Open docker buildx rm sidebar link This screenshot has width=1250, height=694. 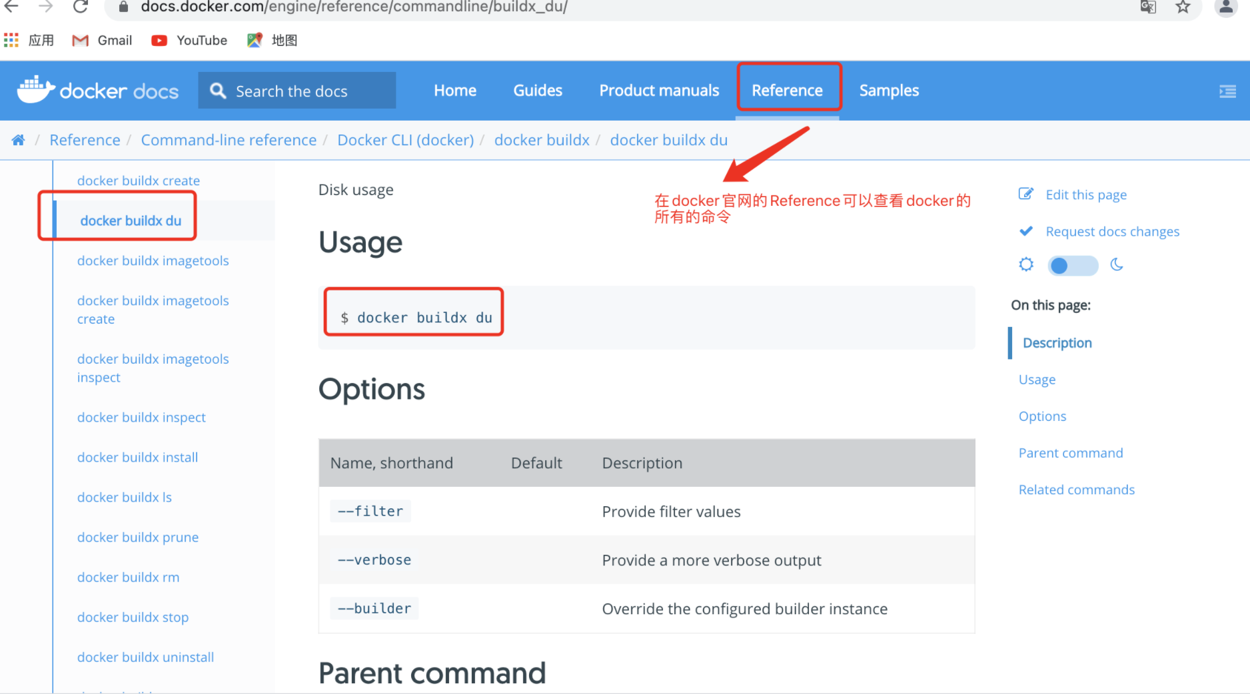pyautogui.click(x=128, y=577)
